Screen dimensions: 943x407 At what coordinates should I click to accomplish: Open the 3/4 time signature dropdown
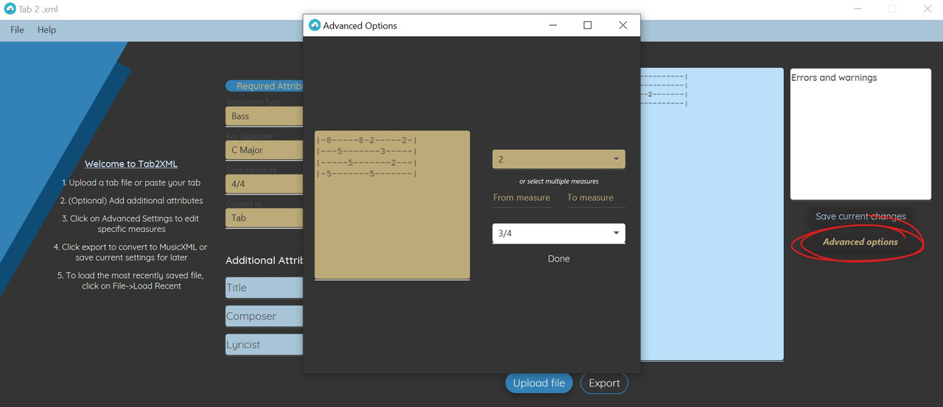(x=558, y=233)
